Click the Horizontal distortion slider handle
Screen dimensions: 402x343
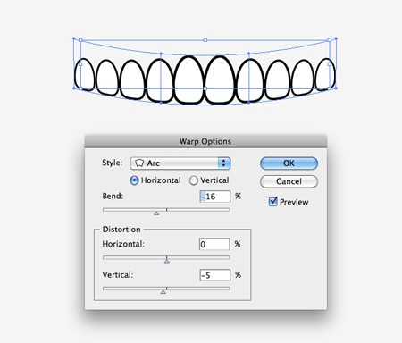coord(167,261)
